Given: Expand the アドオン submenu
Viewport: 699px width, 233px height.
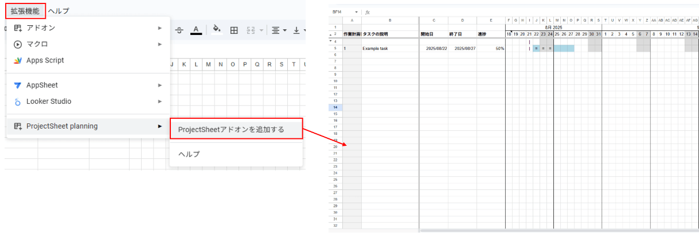Looking at the screenshot, I should [41, 28].
